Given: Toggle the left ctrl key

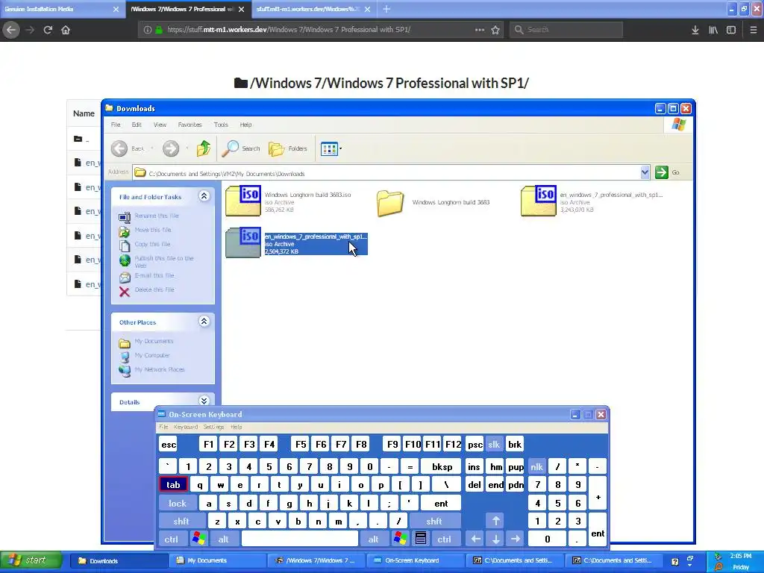Looking at the screenshot, I should 172,539.
